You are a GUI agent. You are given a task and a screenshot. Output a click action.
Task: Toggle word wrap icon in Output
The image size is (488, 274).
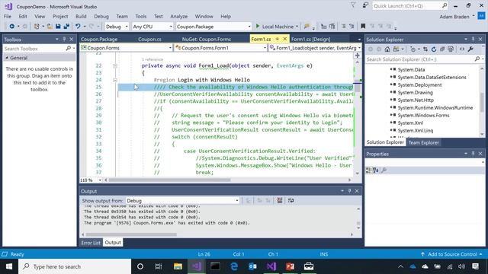point(291,200)
